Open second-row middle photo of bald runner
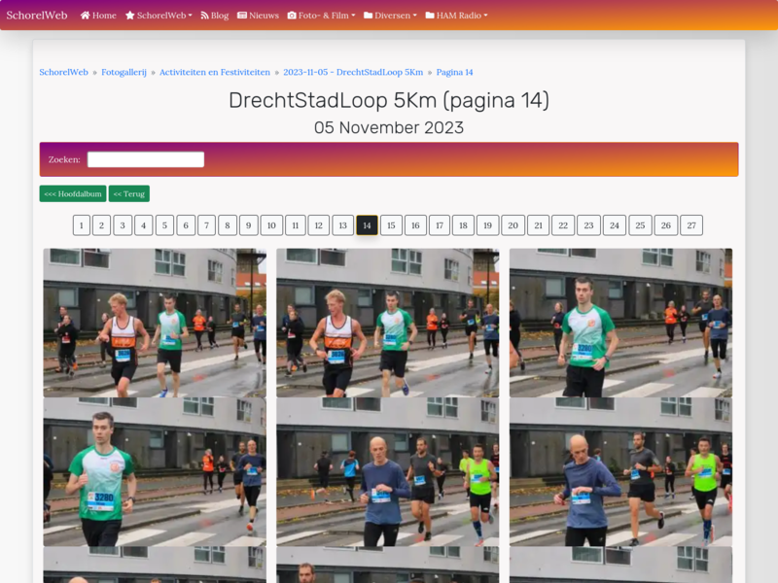This screenshot has width=778, height=583. point(387,472)
